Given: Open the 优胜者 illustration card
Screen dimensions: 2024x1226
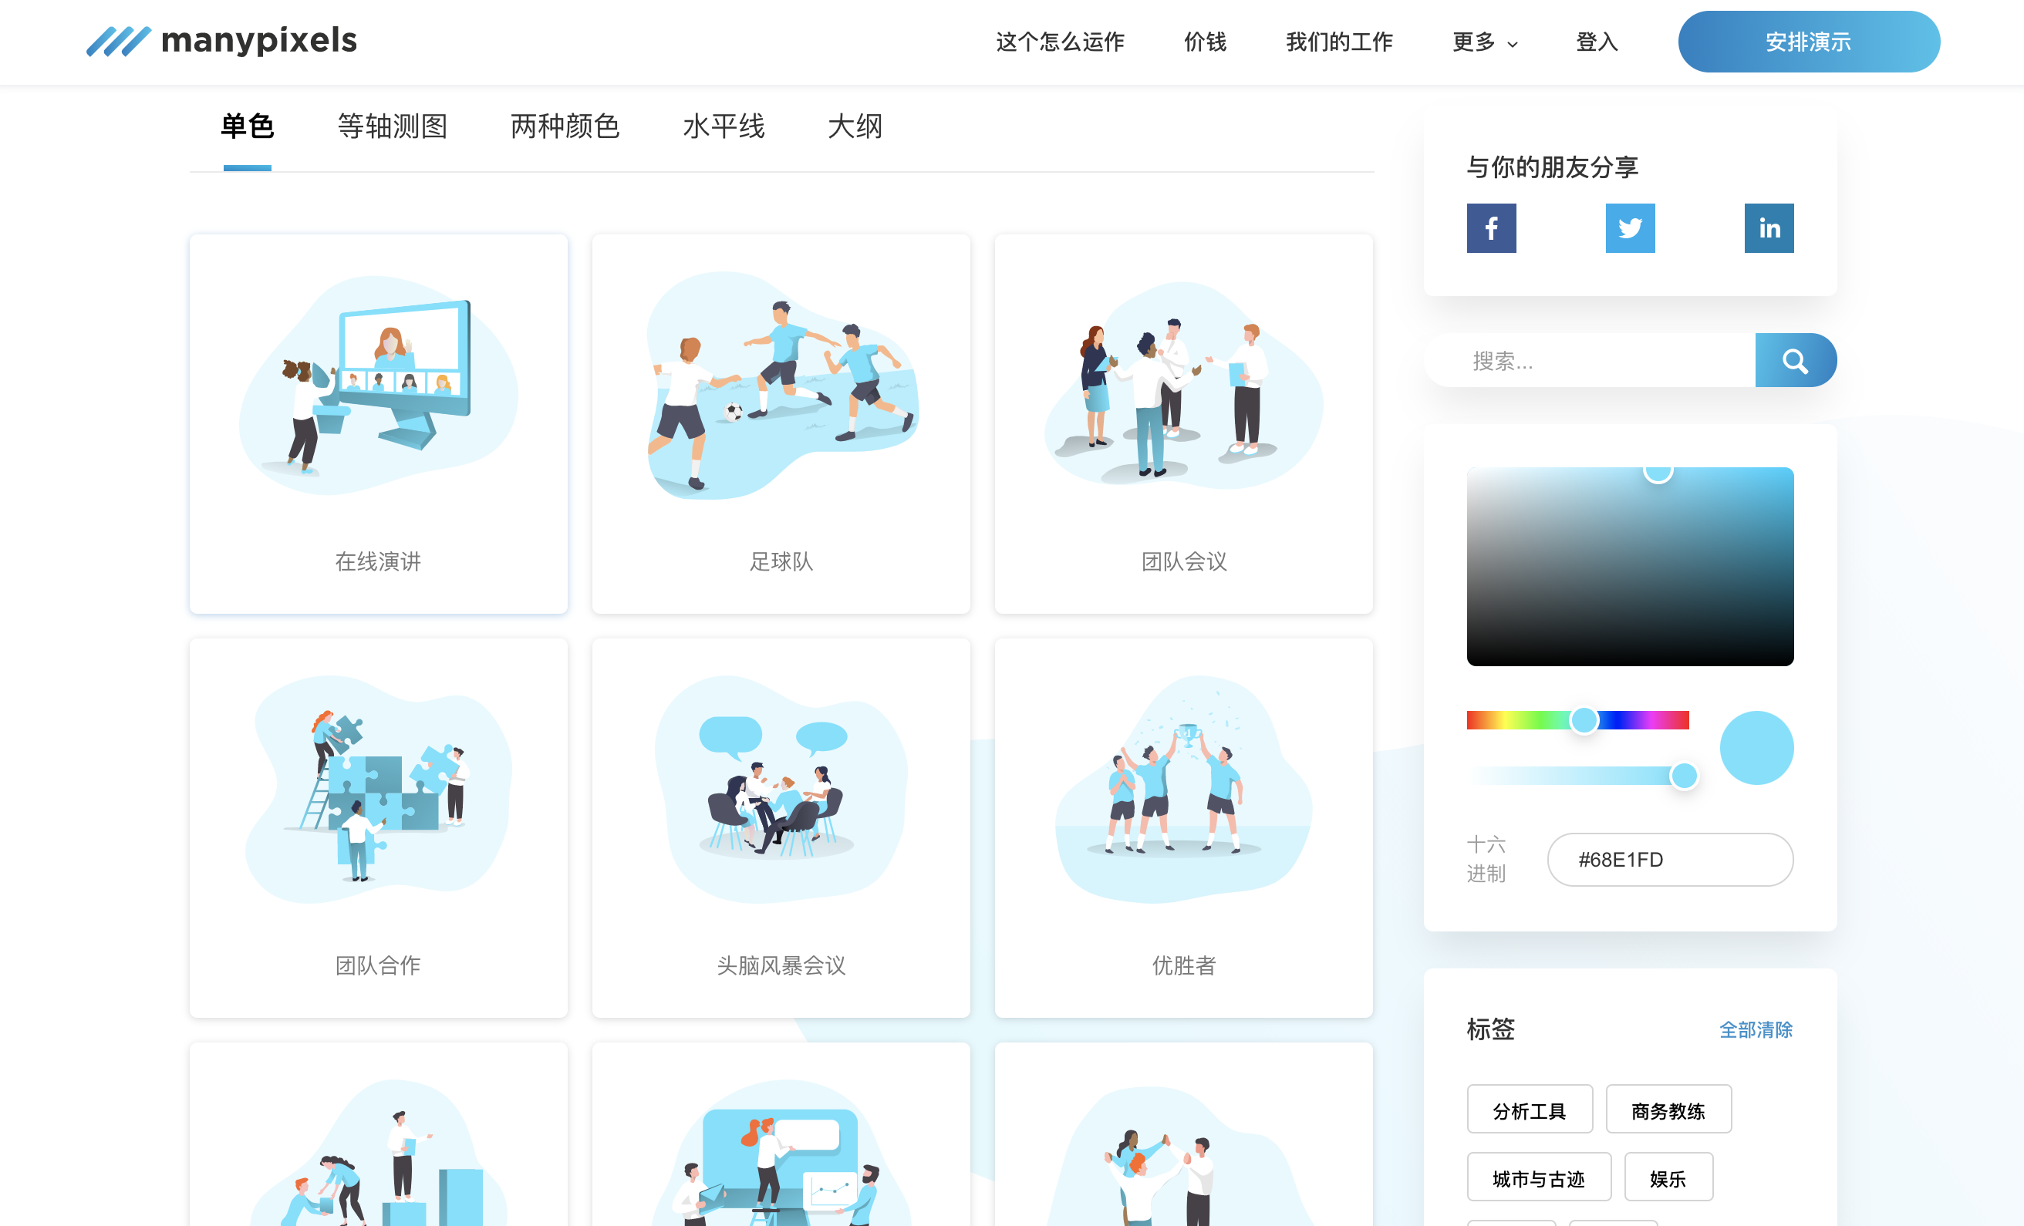Looking at the screenshot, I should click(1184, 827).
